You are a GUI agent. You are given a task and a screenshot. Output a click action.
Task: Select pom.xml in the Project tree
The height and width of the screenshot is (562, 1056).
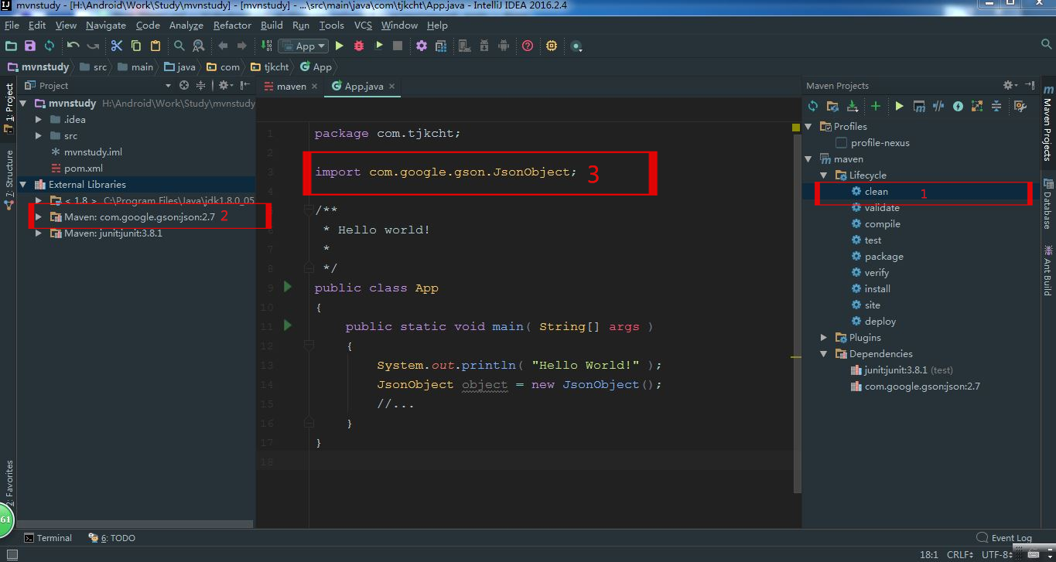[84, 169]
